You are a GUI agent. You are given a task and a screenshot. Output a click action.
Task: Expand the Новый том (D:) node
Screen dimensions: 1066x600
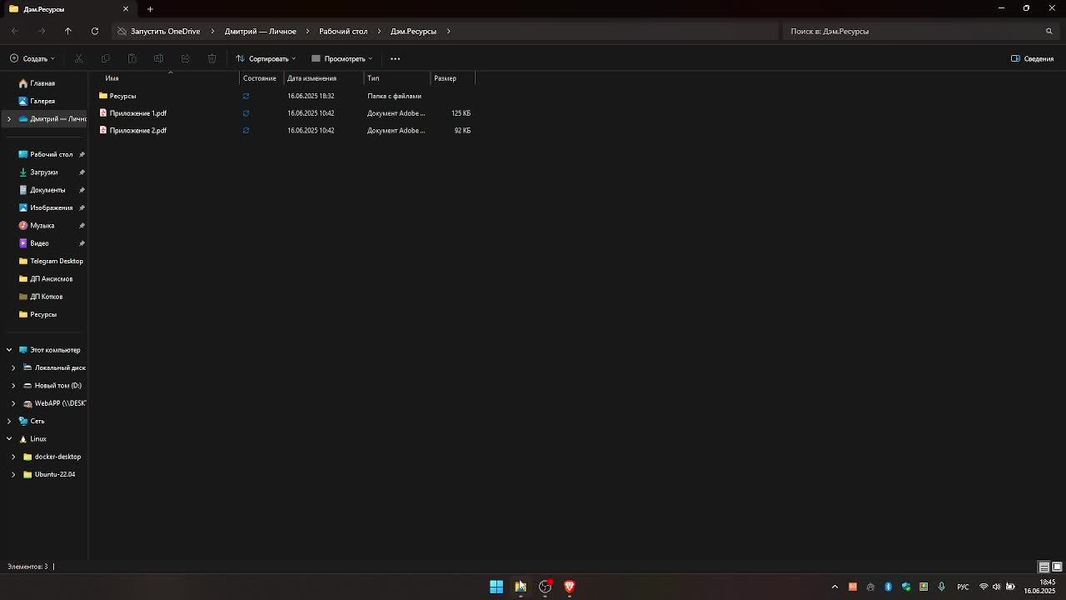coord(13,386)
